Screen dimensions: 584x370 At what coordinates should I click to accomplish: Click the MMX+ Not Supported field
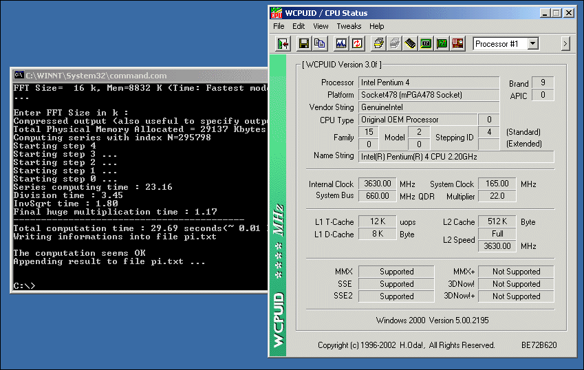pyautogui.click(x=516, y=272)
